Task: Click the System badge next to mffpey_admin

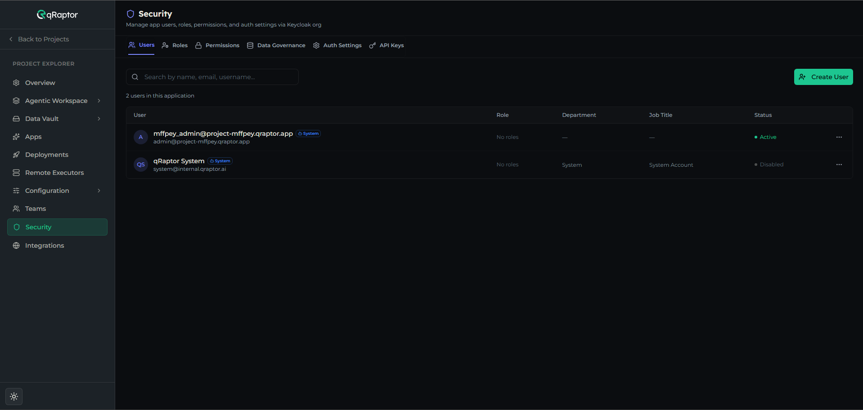Action: coord(308,134)
